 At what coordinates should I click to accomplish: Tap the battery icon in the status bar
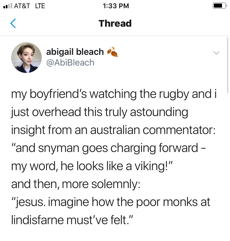click(219, 6)
